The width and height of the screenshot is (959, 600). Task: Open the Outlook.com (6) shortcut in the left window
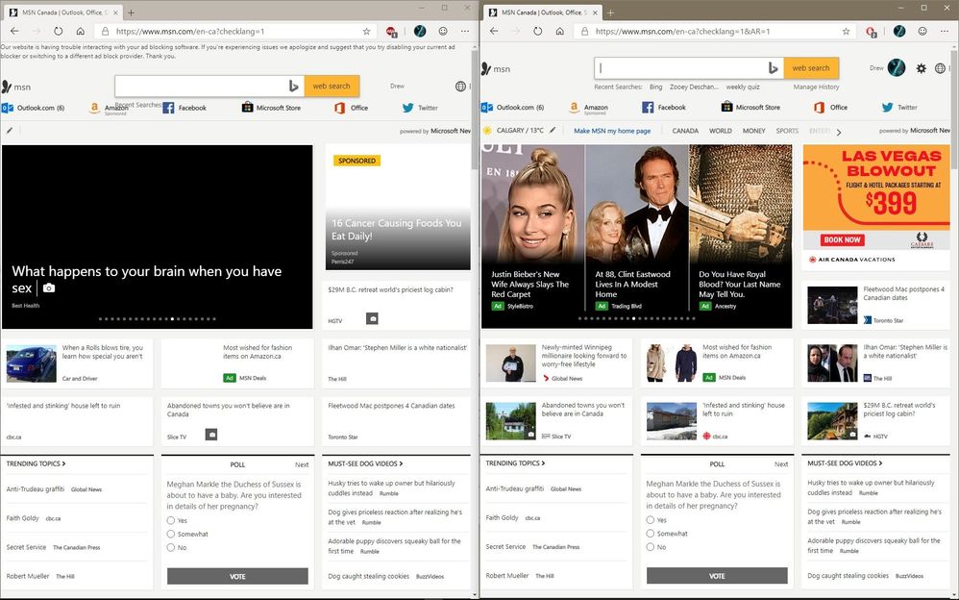[34, 108]
